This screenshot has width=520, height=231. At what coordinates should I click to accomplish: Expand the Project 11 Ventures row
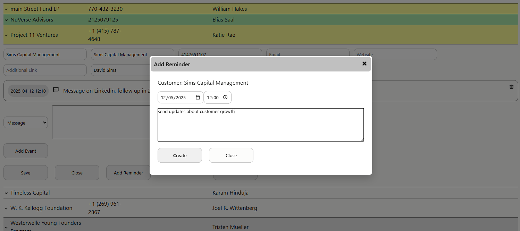[x=6, y=35]
